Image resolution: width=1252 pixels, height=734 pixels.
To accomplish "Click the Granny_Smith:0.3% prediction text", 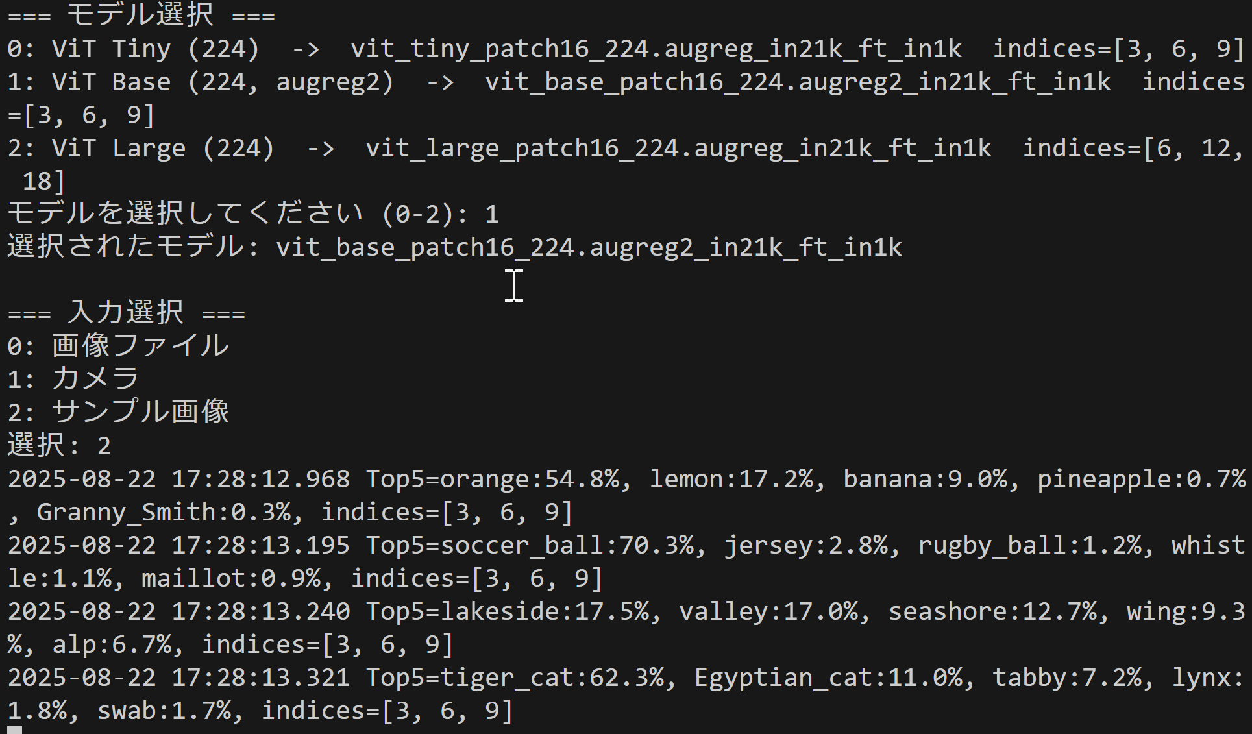I will (163, 512).
